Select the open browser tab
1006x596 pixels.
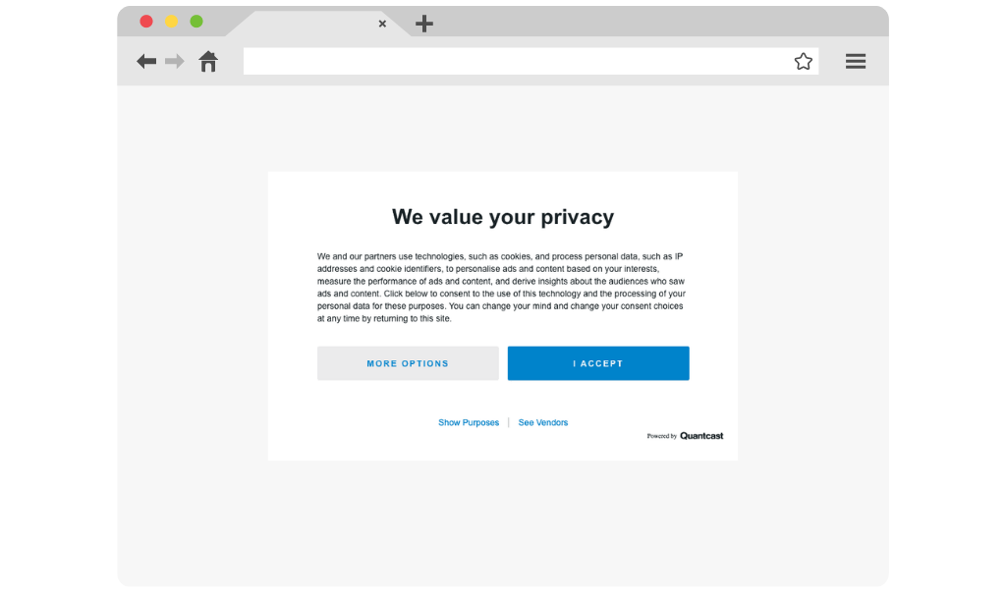(317, 24)
